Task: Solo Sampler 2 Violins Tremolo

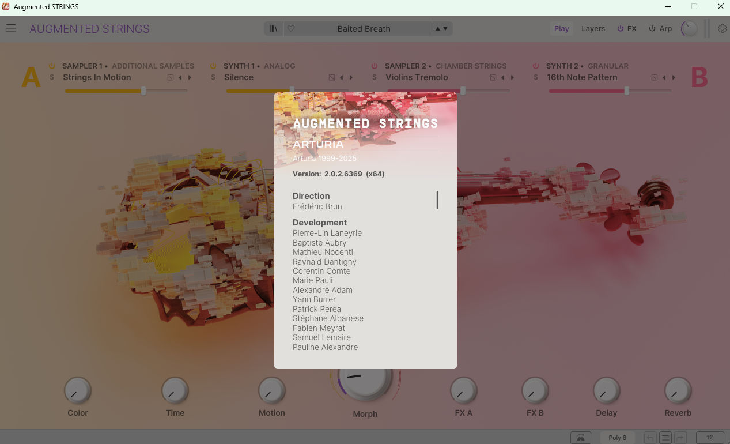Action: (x=375, y=77)
